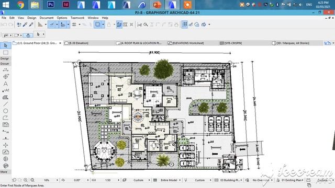Click the zoom in magnifier at bottom

26,180
